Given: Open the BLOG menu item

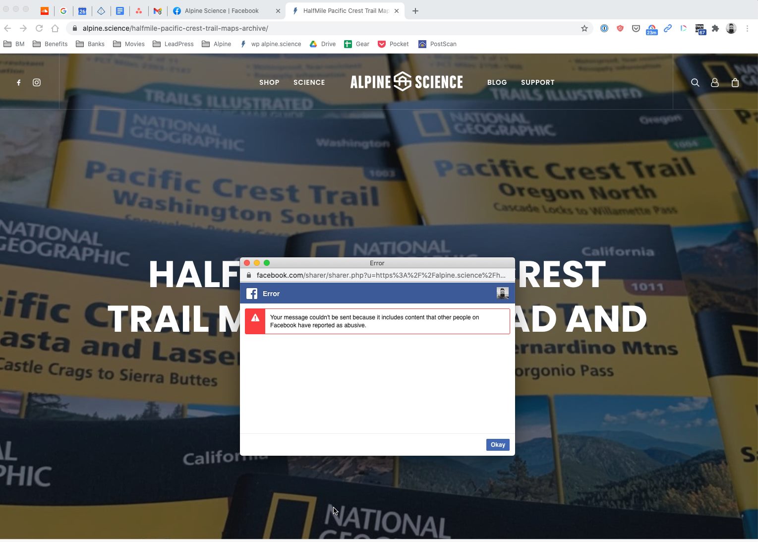Looking at the screenshot, I should click(497, 82).
